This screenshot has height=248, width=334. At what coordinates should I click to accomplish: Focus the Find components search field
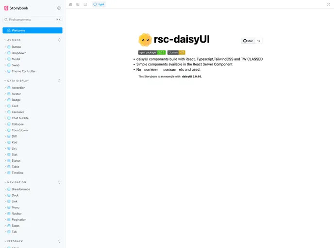(x=33, y=19)
